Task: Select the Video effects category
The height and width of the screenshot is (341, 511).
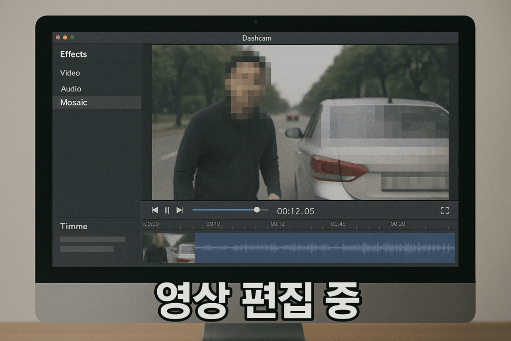Action: click(69, 73)
